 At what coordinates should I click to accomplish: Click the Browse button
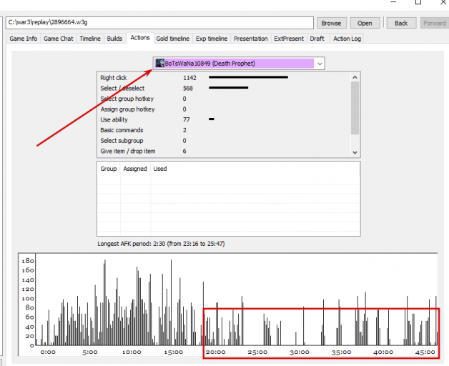pyautogui.click(x=331, y=23)
